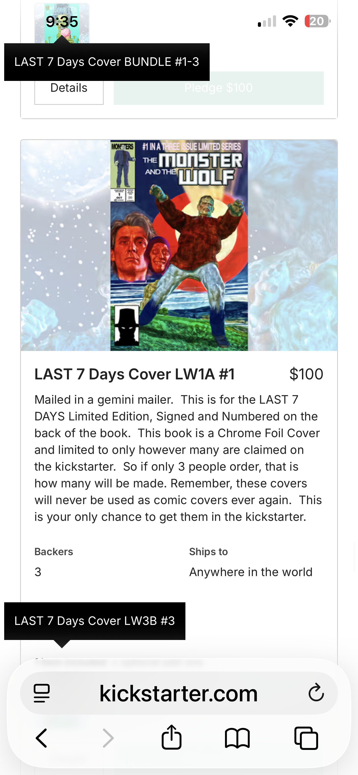Open the Safari share sheet icon
Image resolution: width=358 pixels, height=775 pixels.
(171, 737)
